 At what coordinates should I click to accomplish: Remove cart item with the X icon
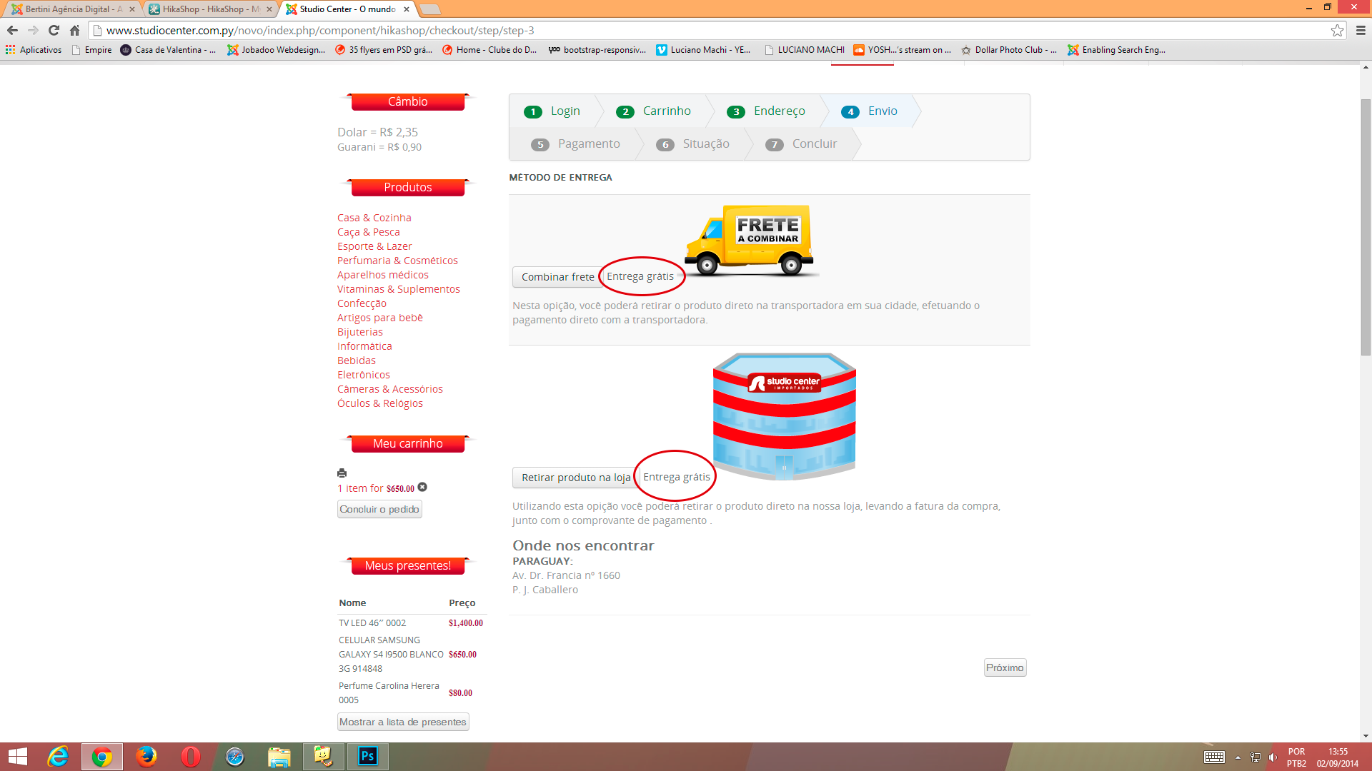pos(422,488)
